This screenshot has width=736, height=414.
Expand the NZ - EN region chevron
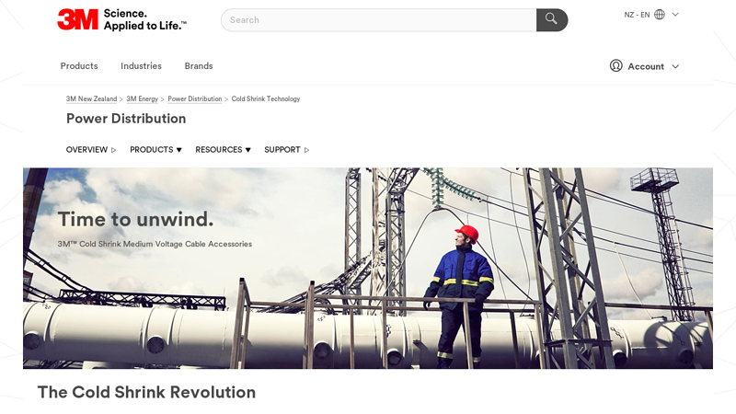[675, 15]
